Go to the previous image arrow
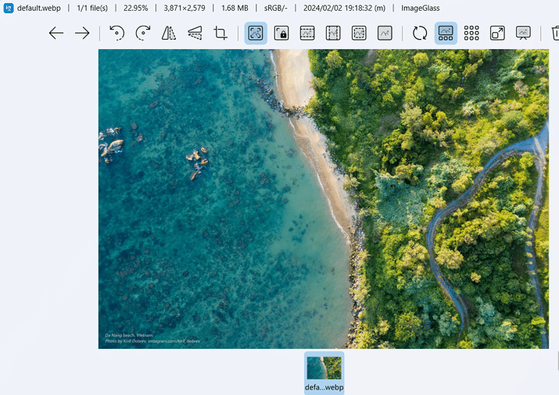Screen dimensions: 559x395 [56, 33]
